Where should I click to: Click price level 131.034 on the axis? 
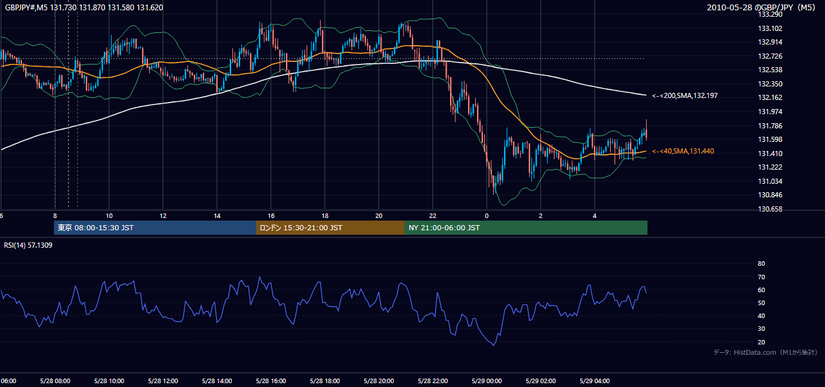coord(769,181)
